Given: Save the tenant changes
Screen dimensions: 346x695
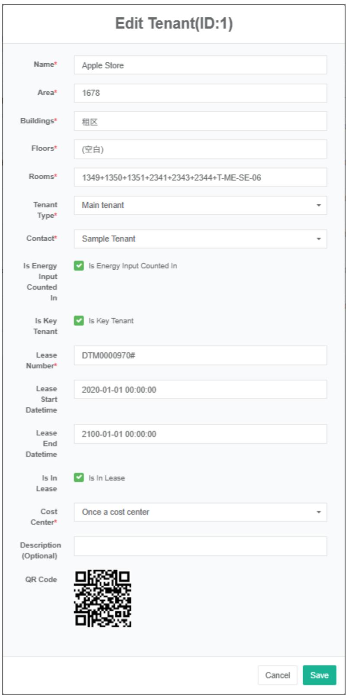Looking at the screenshot, I should pos(319,675).
